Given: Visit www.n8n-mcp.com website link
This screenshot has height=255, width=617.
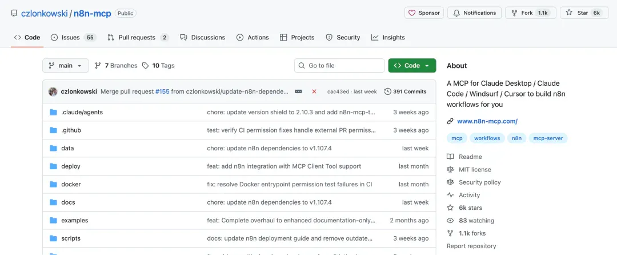Looking at the screenshot, I should pyautogui.click(x=487, y=121).
